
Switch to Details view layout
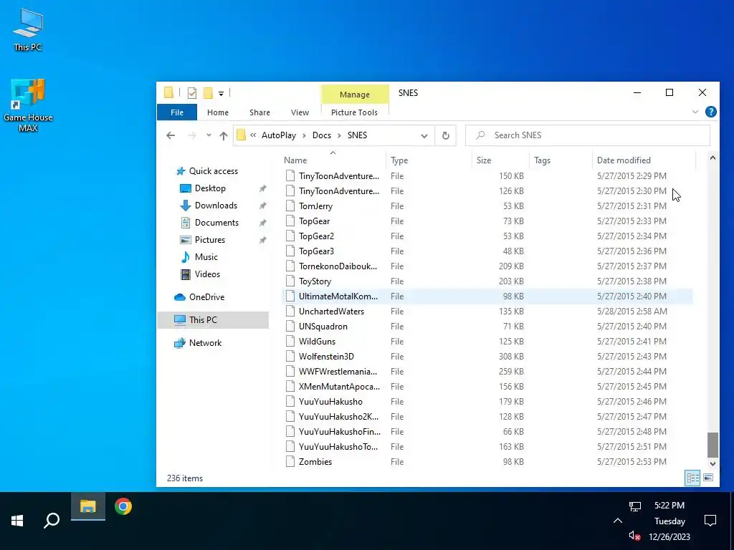tap(693, 478)
